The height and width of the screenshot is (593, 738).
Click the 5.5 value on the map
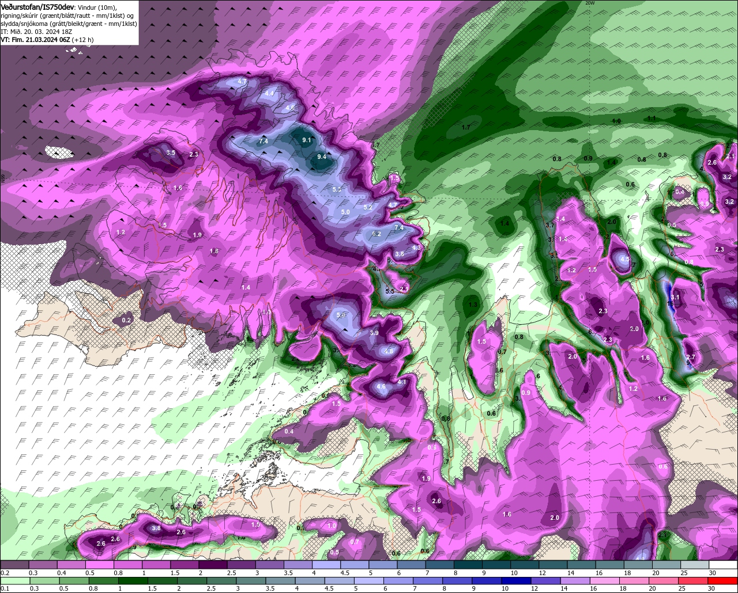389,291
